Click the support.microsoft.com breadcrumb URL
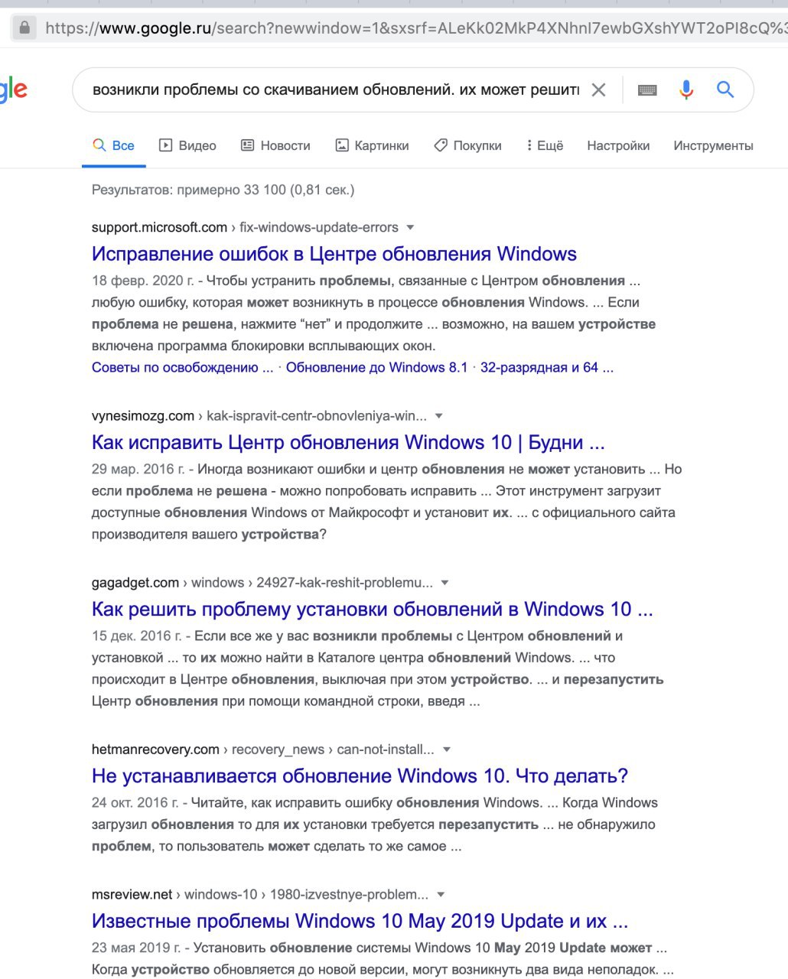 [x=245, y=227]
